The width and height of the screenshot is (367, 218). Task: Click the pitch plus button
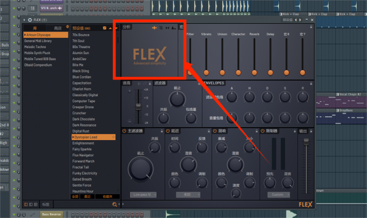point(130,91)
